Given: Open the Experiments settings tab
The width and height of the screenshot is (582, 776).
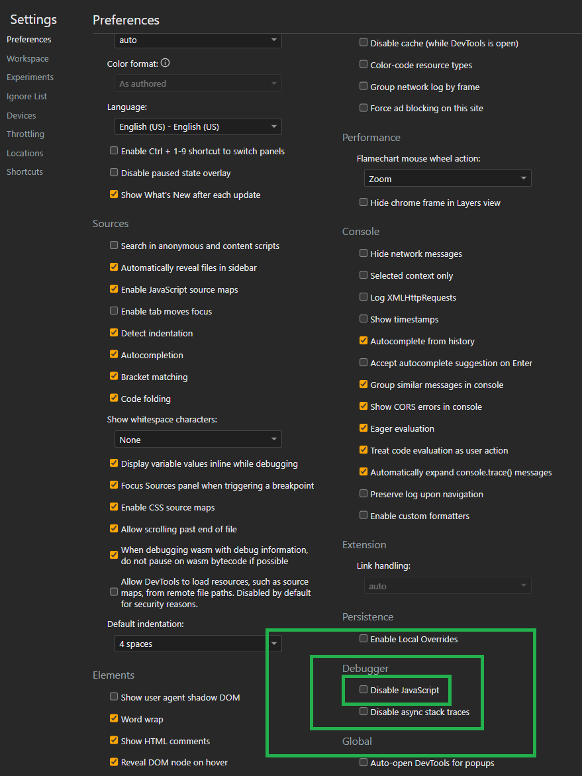Looking at the screenshot, I should pos(30,77).
